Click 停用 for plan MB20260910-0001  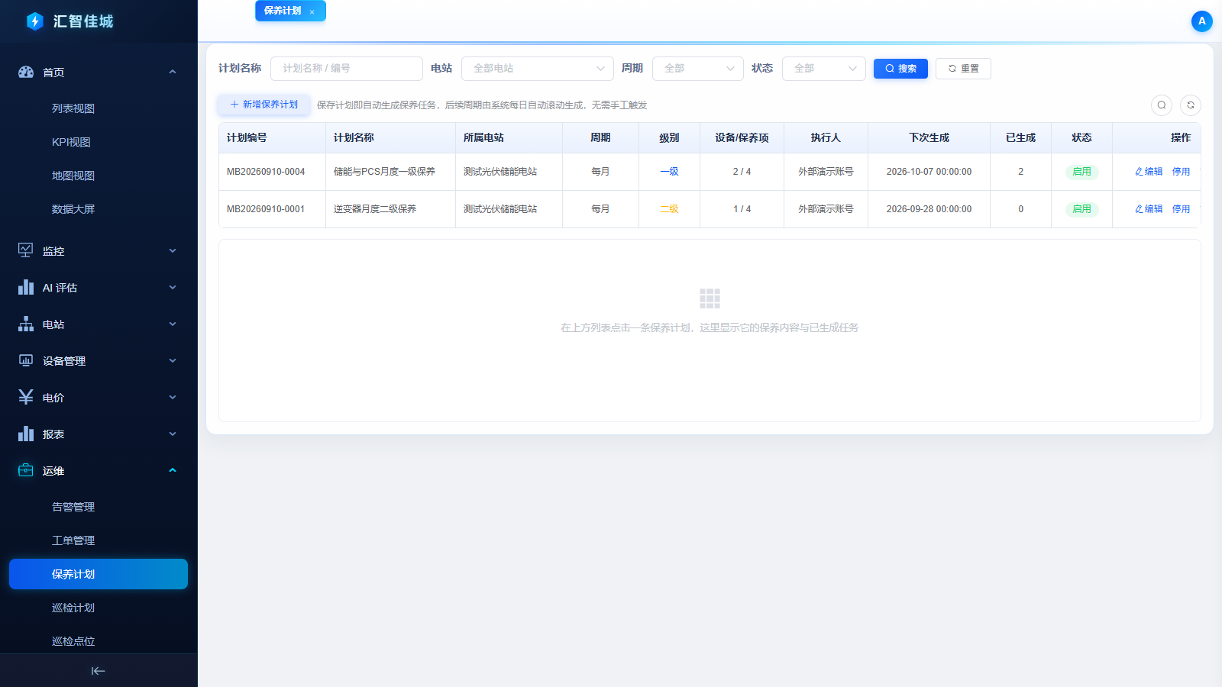(x=1181, y=209)
